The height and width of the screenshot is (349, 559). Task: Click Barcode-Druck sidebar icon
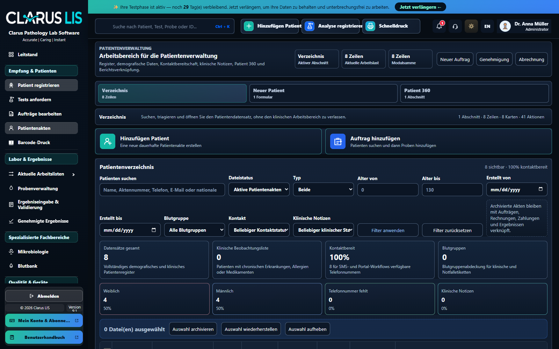pos(11,142)
